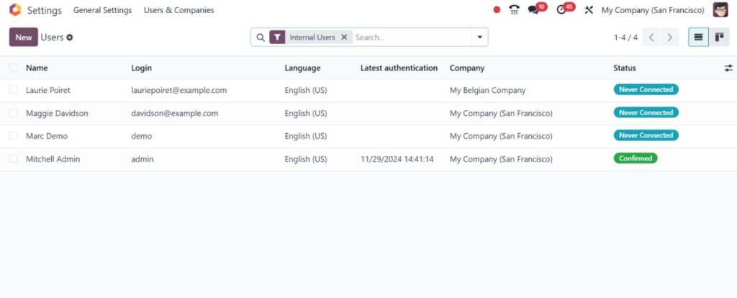Sort by the Language column header
Viewport: 737px width, 298px height.
point(302,68)
